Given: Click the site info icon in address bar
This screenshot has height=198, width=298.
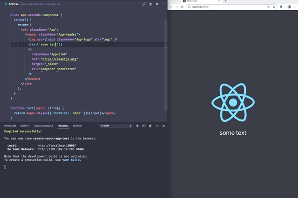Looking at the screenshot, I should point(189,7).
